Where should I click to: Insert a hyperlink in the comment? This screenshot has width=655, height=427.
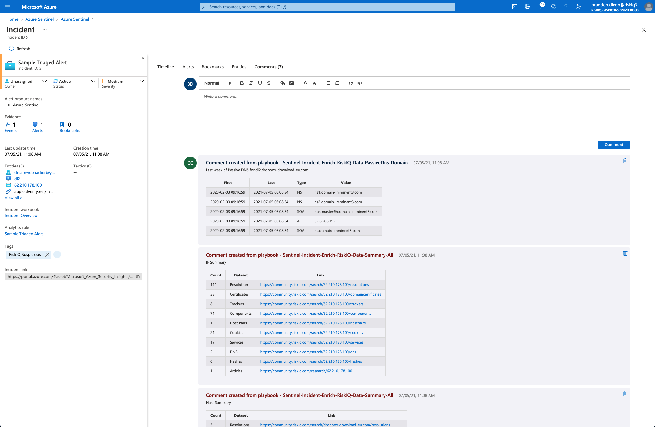pos(283,83)
